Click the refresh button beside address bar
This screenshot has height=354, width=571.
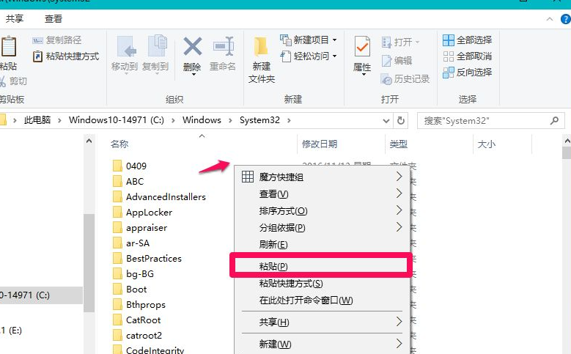[401, 120]
